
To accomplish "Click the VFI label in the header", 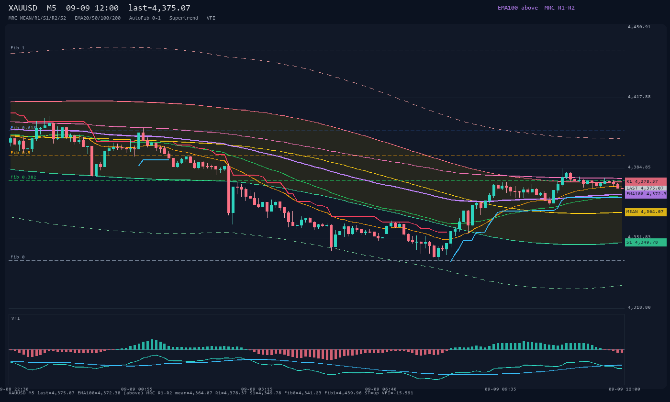I will point(211,18).
